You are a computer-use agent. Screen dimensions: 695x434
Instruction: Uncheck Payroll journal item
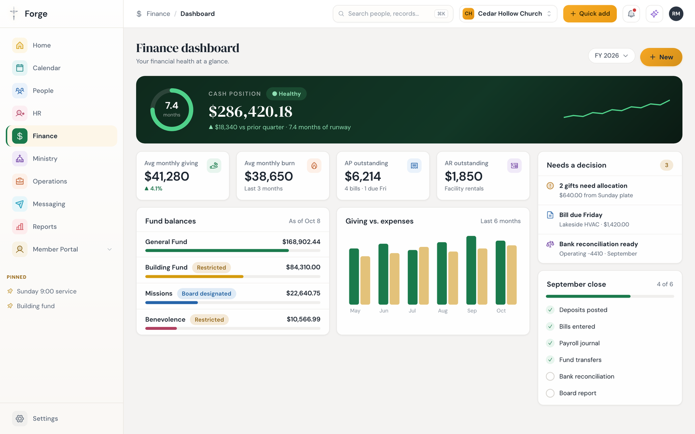click(550, 343)
